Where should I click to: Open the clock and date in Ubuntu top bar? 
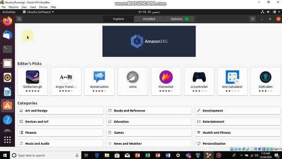click(x=149, y=12)
